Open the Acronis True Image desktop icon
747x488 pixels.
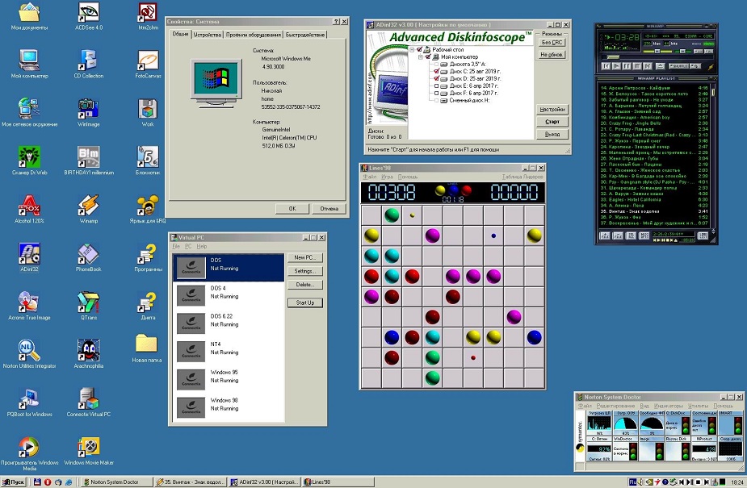tap(29, 305)
